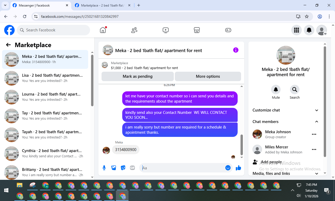Open Lourna conversation in the list
Viewport: 335px width, 201px height.
45,97
